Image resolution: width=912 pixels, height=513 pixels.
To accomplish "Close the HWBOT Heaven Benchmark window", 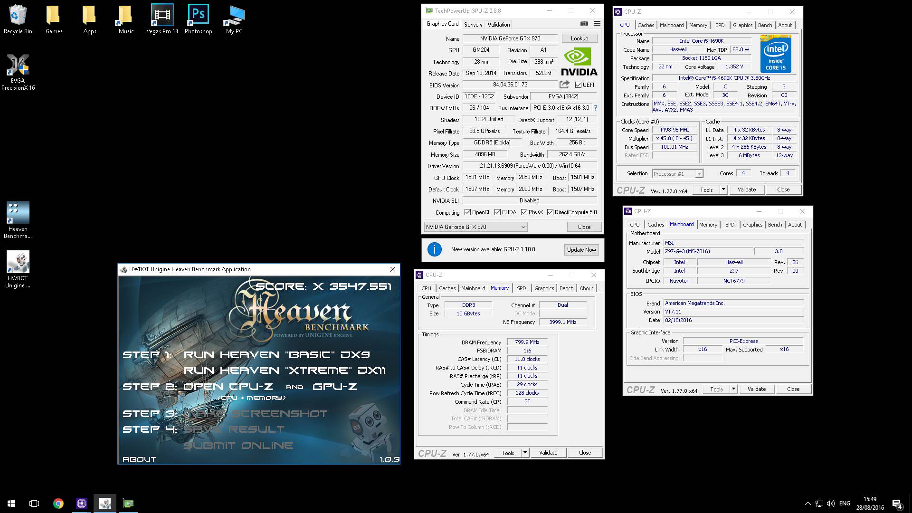I will tap(393, 269).
